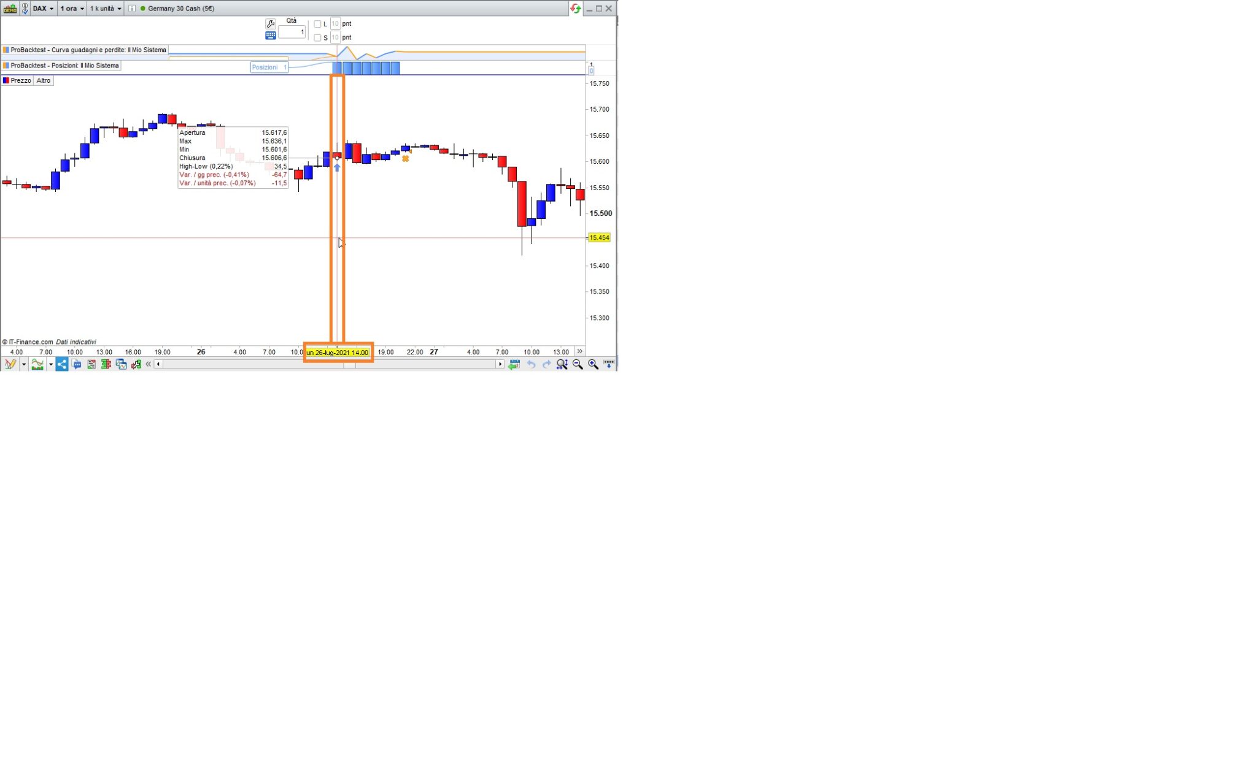Expand the 1 ora timeframe dropdown
Viewport: 1257px width, 764px height.
point(72,9)
